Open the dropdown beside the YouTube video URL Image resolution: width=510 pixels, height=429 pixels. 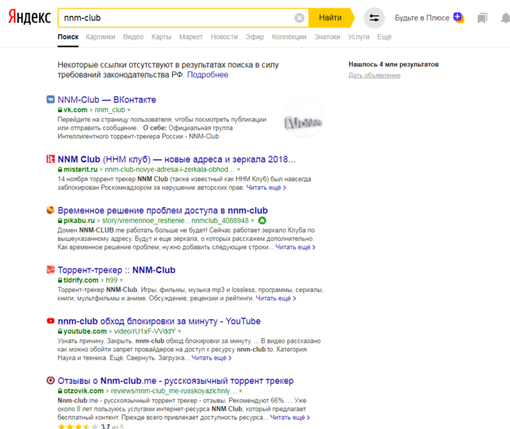pyautogui.click(x=178, y=331)
